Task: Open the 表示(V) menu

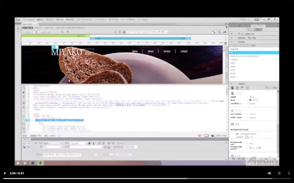Action: [x=50, y=20]
